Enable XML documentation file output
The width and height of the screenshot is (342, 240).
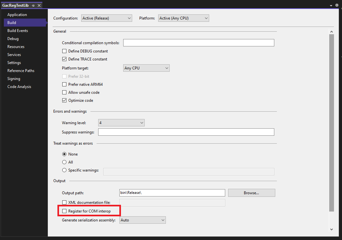64,202
